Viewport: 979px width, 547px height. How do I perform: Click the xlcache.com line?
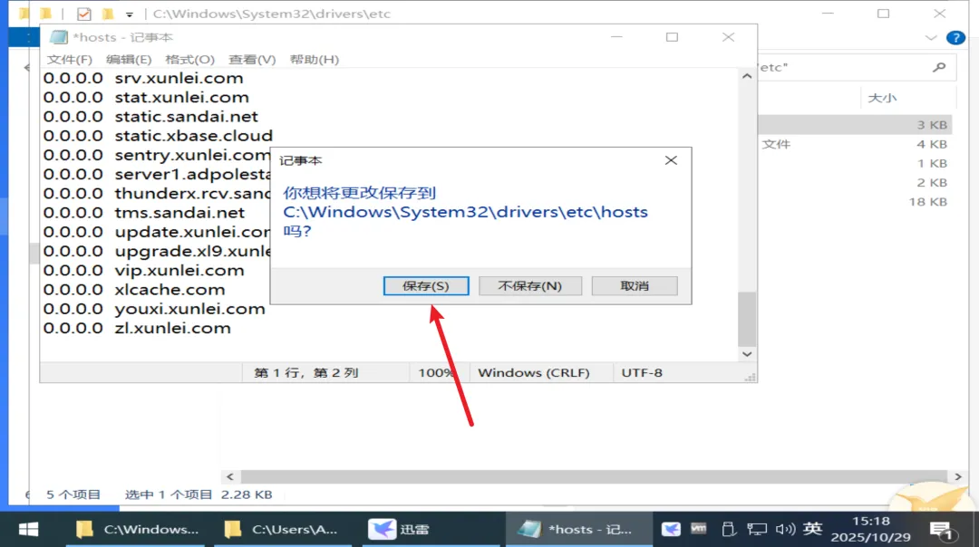[133, 290]
